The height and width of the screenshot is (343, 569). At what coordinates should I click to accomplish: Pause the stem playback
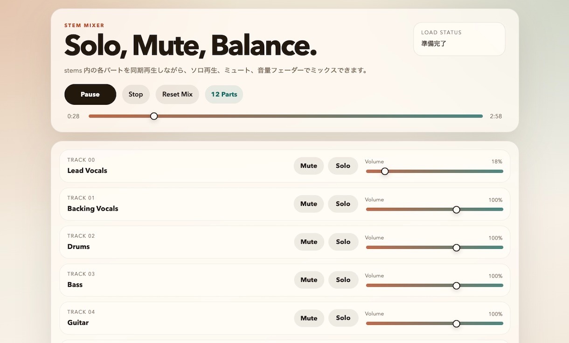[90, 94]
